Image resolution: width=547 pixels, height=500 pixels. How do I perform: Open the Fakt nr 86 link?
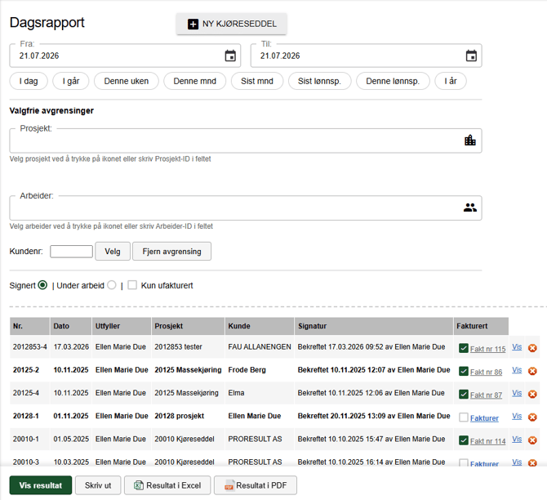tap(486, 372)
